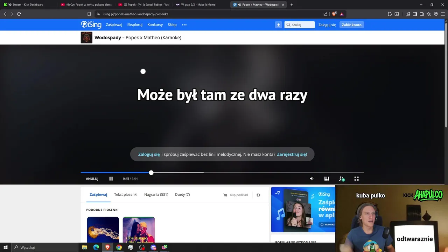Screen dimensions: 448x252
Task: Open the Sklep menu
Action: tap(172, 25)
